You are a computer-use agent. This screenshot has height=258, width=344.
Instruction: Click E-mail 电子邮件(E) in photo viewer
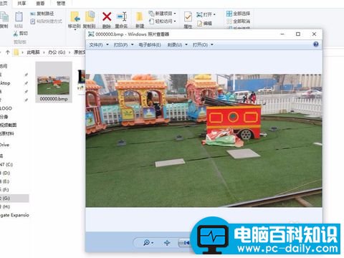[x=150, y=44]
